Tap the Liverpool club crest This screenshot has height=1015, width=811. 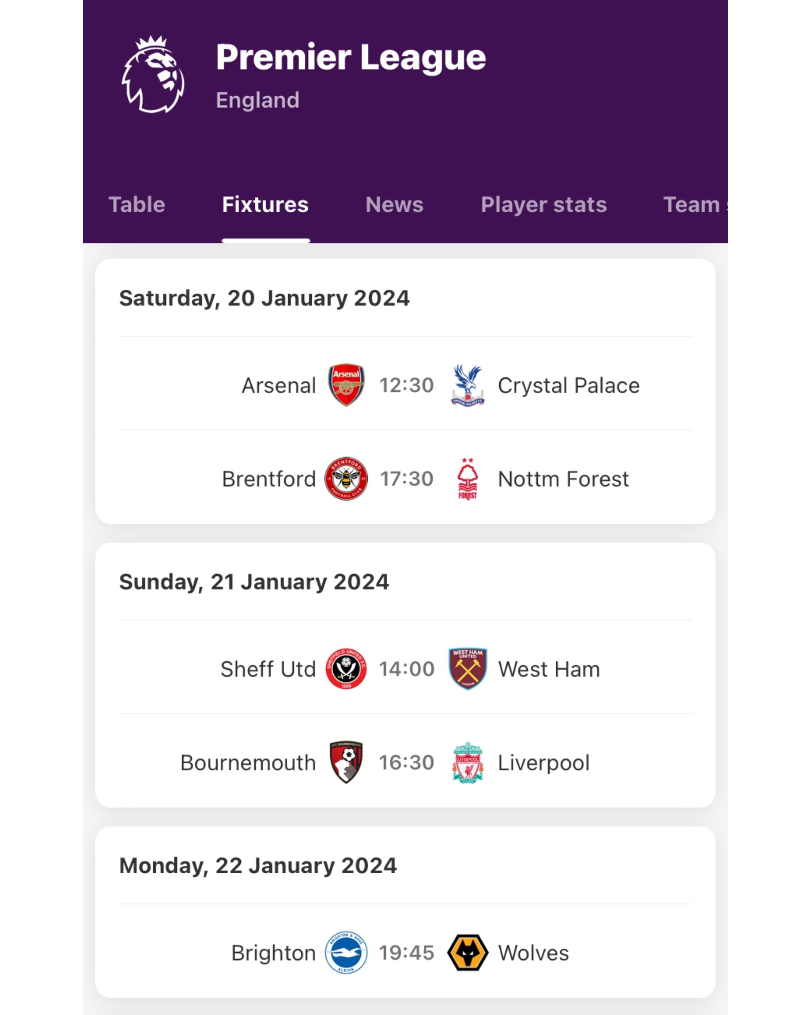point(467,762)
